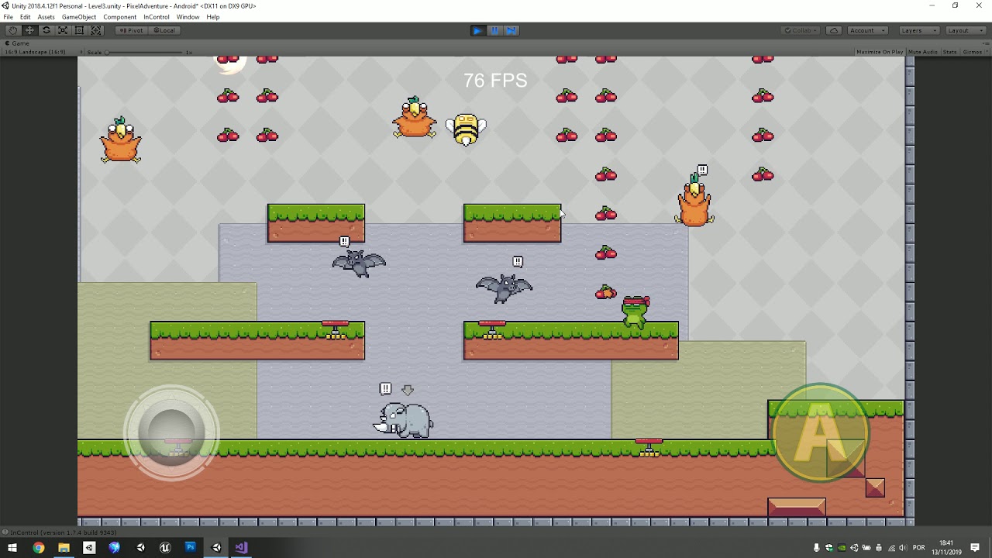Toggle Mute Audio in Game view
Image resolution: width=992 pixels, height=558 pixels.
922,52
